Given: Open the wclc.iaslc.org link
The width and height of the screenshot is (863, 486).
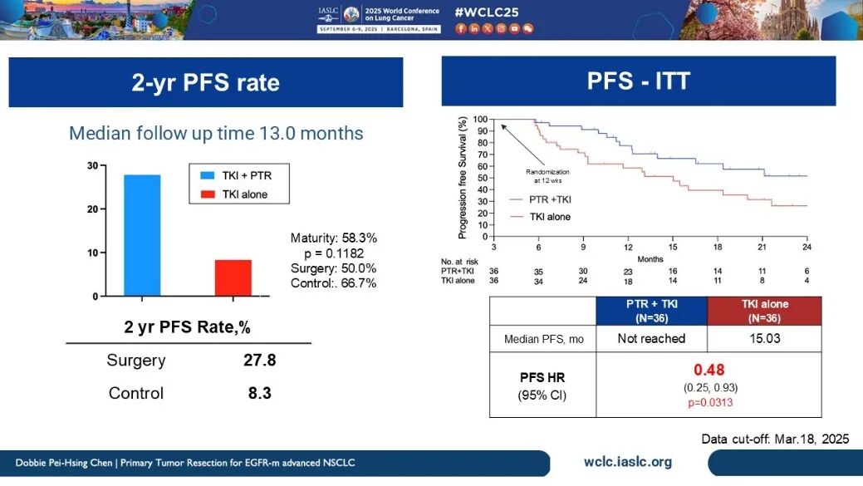Looking at the screenshot, I should coord(629,462).
